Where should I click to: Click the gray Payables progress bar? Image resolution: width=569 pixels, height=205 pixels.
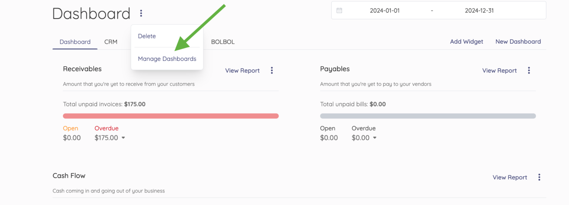pos(428,116)
